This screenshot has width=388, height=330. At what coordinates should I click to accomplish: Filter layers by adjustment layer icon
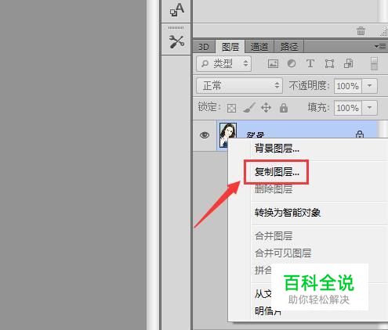pyautogui.click(x=292, y=63)
